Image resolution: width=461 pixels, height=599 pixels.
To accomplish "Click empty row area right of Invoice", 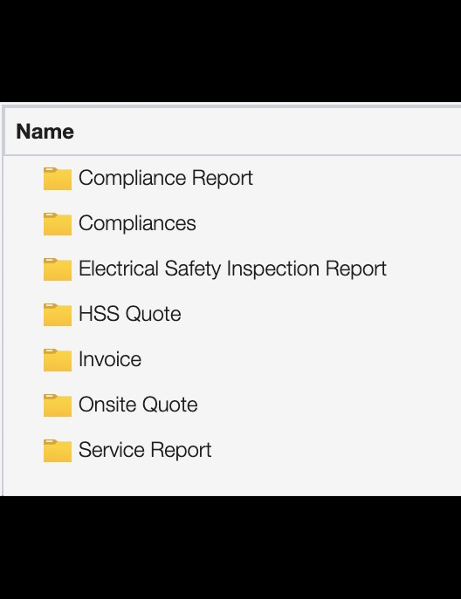I will (300, 359).
